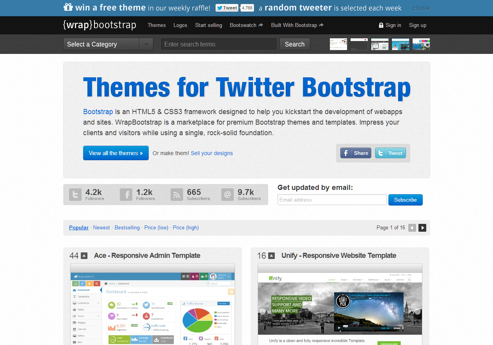Click the Get updated by email heading
This screenshot has width=493, height=345.
coord(315,188)
